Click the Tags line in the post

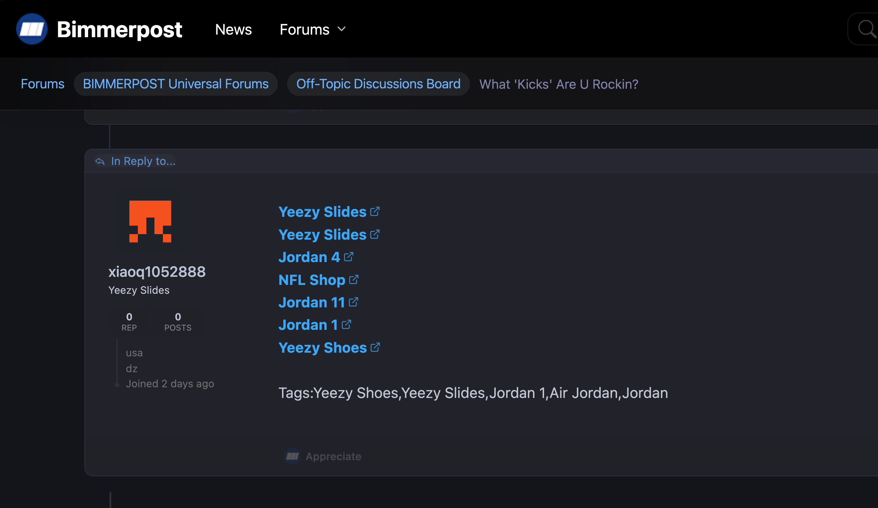[x=473, y=393]
